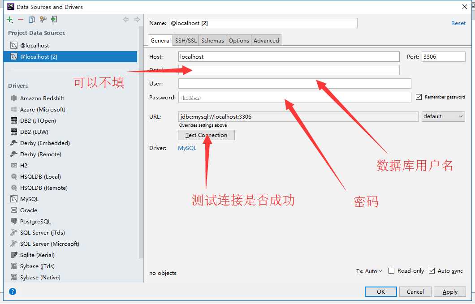Click the Reset link
475x304 pixels.
458,23
